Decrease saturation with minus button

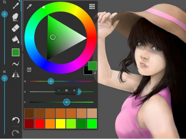[x=59, y=90]
